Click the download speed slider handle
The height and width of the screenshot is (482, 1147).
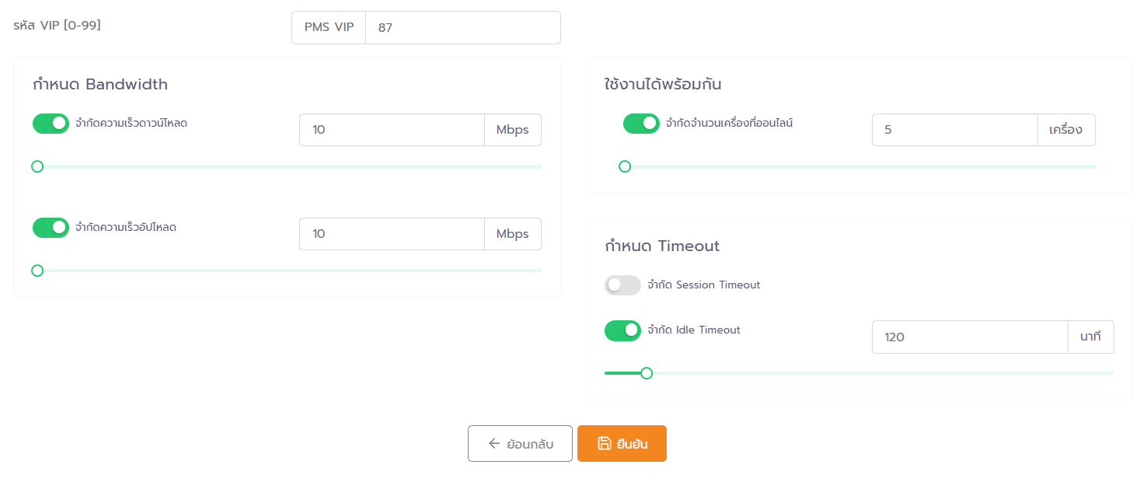tap(37, 166)
